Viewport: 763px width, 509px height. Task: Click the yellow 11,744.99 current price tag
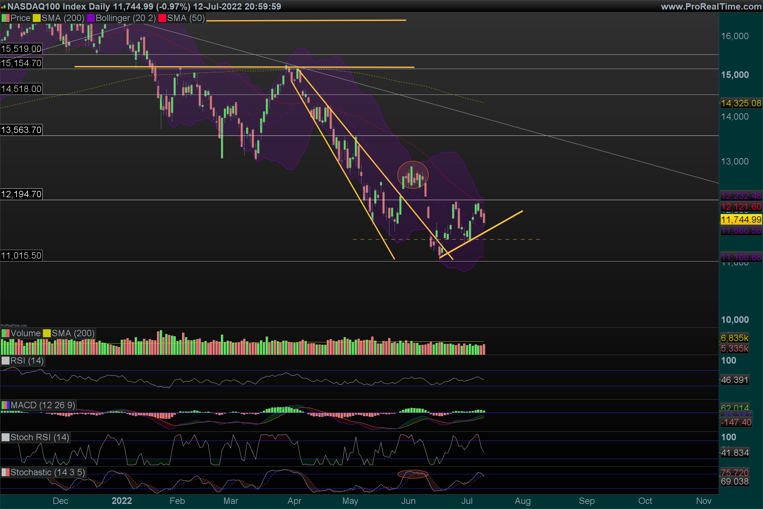pyautogui.click(x=741, y=220)
